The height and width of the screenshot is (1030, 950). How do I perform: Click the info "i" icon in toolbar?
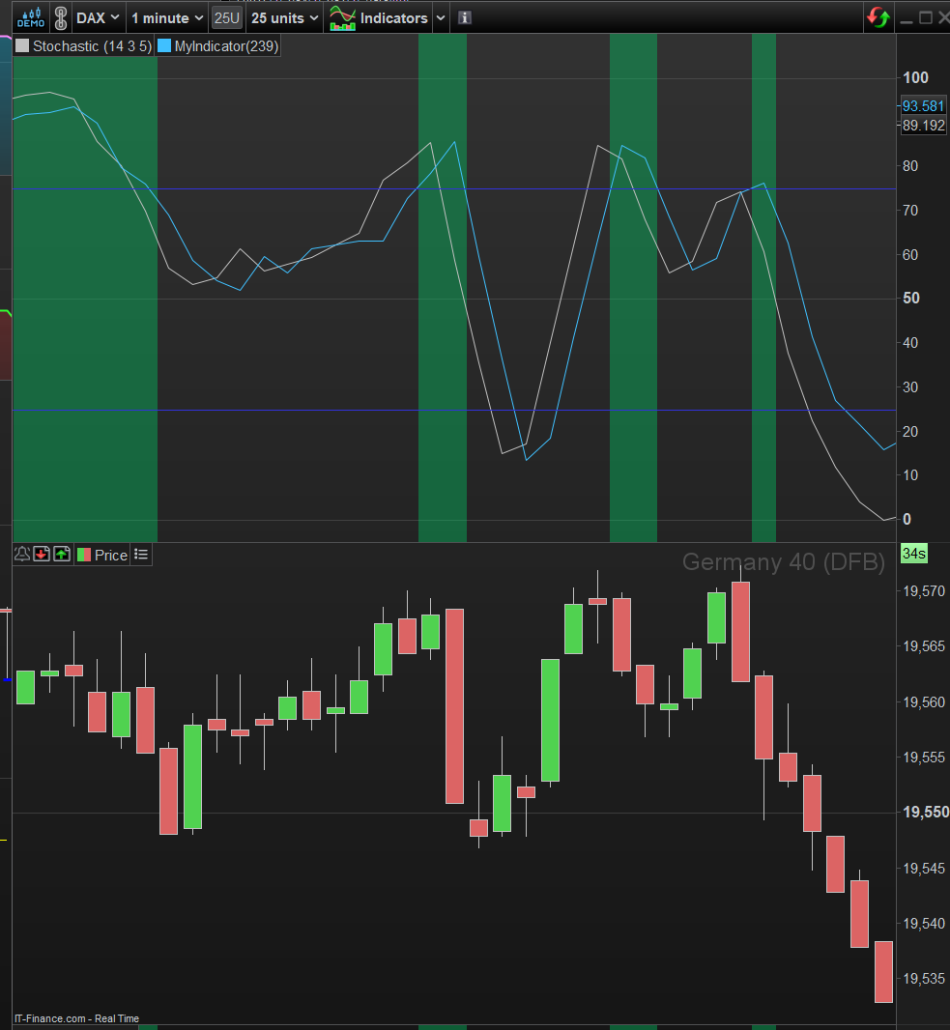pos(465,17)
